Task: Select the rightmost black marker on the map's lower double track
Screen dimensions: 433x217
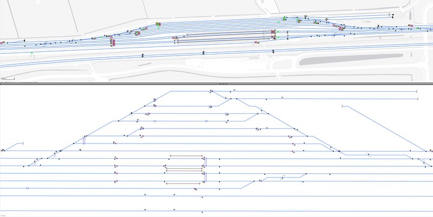Action: (273, 51)
